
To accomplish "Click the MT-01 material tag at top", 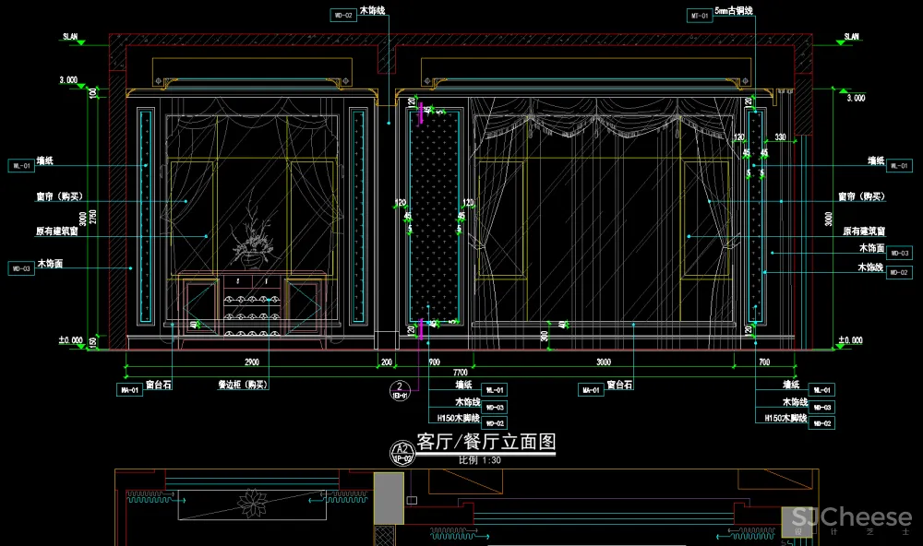I will [700, 16].
